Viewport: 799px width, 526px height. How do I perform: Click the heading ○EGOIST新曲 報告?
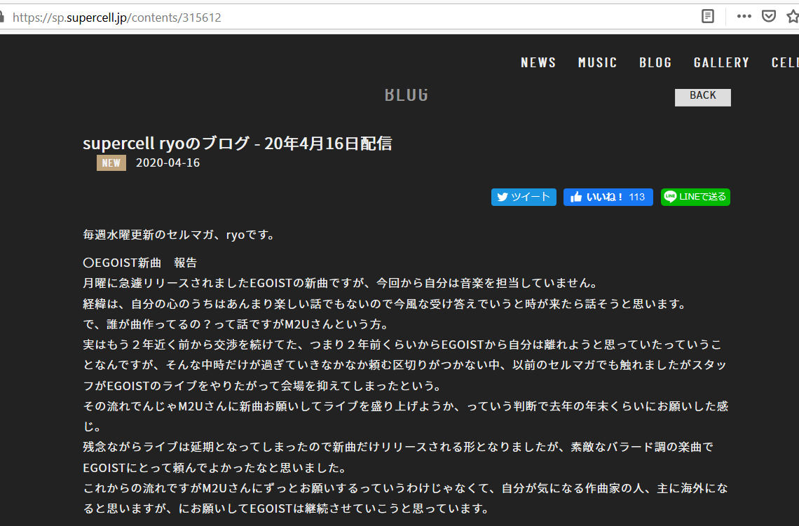tap(139, 263)
